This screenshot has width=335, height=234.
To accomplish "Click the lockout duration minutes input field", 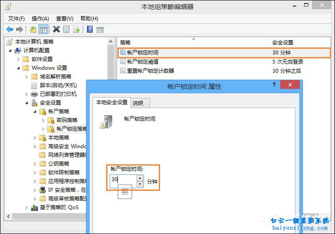I will [123, 181].
